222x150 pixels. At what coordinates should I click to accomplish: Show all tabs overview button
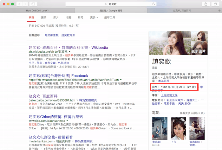[x=215, y=4]
